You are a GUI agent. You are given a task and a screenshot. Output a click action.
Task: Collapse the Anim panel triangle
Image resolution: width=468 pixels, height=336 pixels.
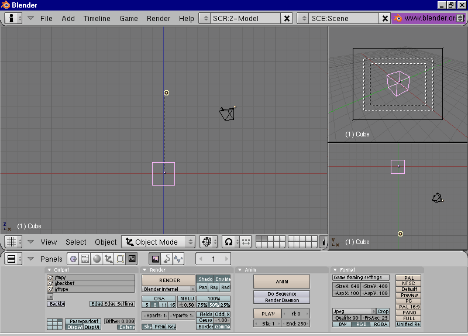(x=239, y=270)
